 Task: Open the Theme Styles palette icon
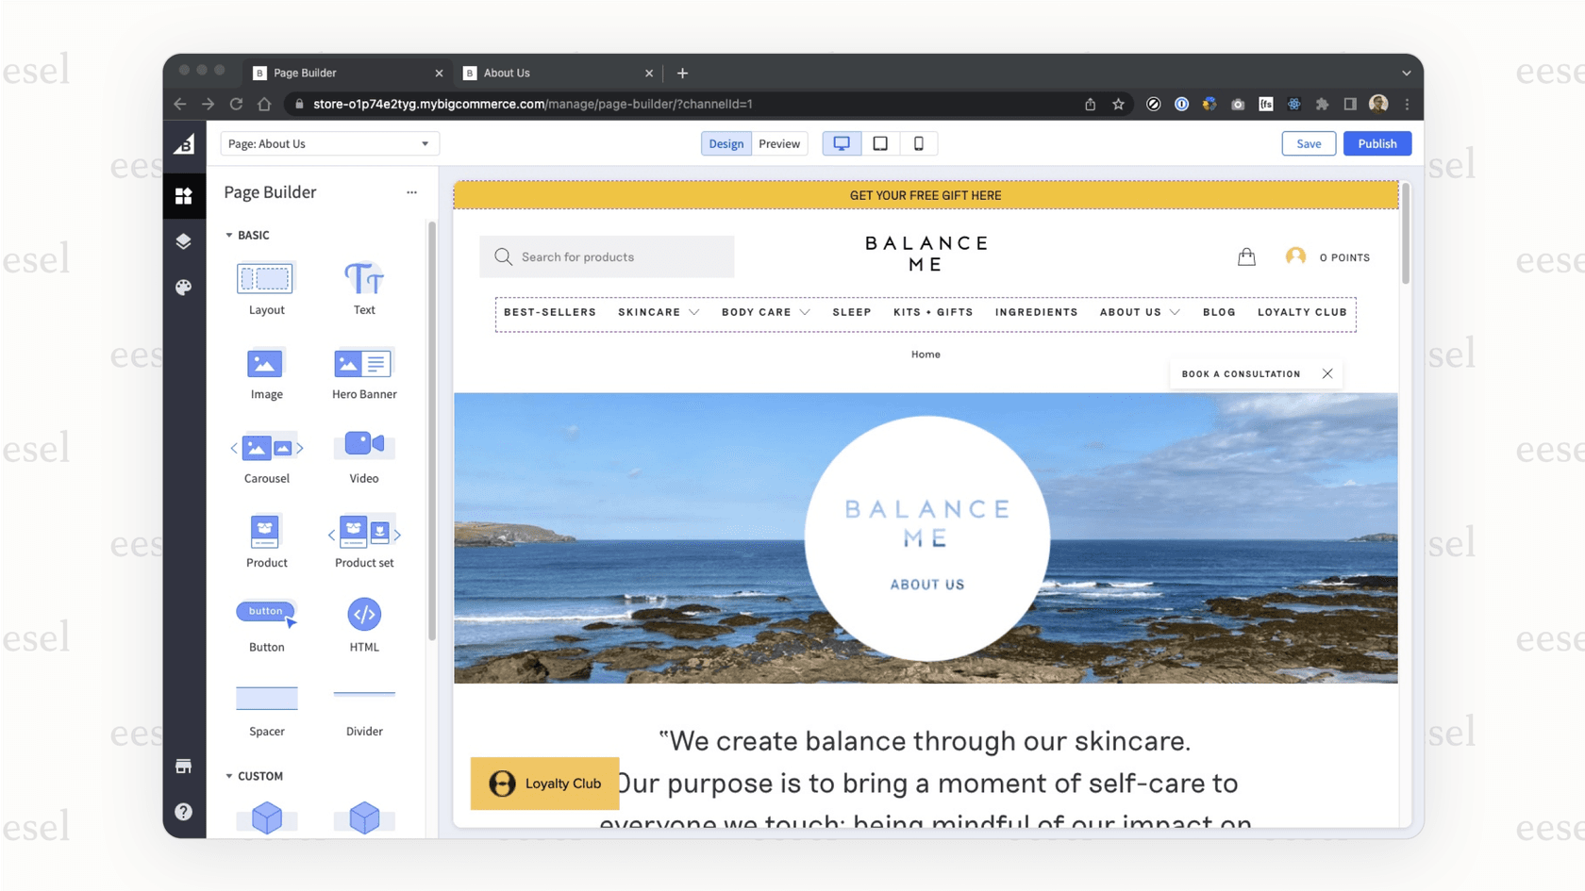click(x=185, y=287)
